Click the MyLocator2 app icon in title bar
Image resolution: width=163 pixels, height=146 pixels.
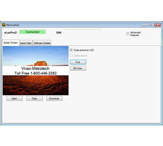pyautogui.click(x=4, y=25)
